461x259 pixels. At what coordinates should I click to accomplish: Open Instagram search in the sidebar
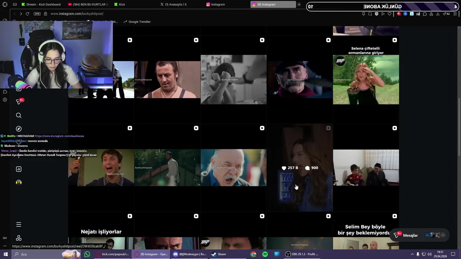[19, 115]
